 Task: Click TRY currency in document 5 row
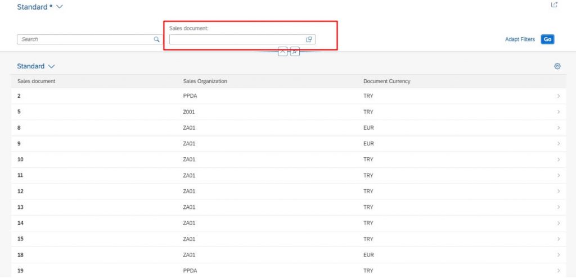(368, 112)
